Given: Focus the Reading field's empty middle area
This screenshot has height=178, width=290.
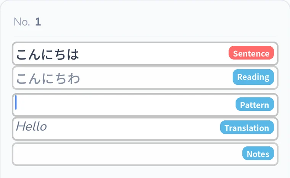Looking at the screenshot, I should click(155, 78).
